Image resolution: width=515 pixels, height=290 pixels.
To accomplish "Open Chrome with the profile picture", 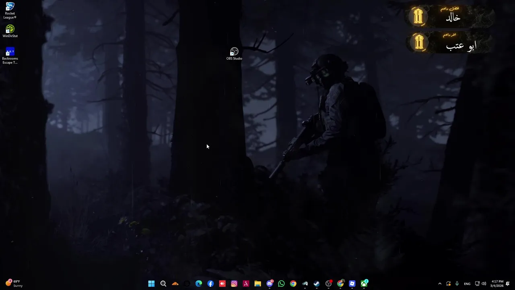I will point(340,284).
